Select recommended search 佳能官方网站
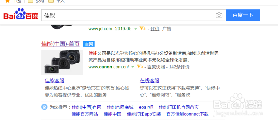Image resolution: width=278 pixels, height=123 pixels. tap(85, 114)
